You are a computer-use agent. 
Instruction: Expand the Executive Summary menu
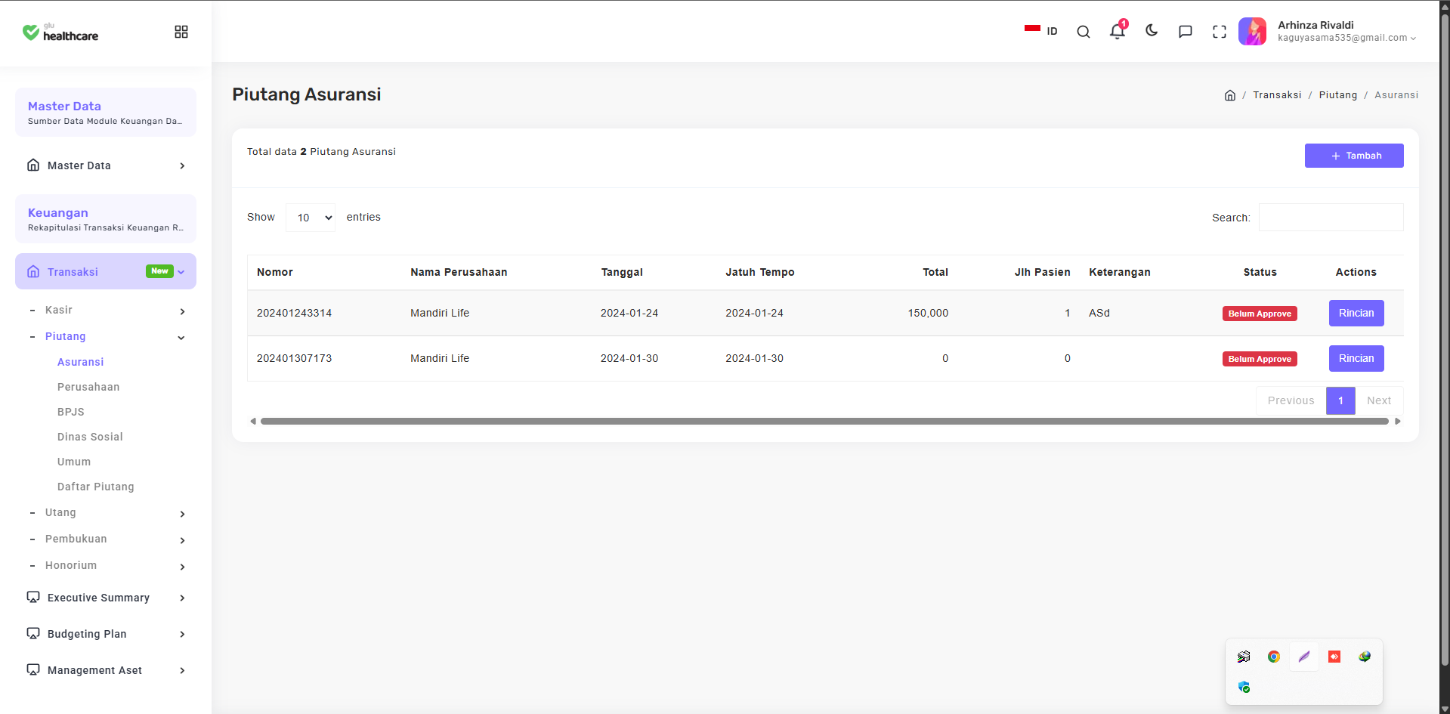tap(107, 598)
